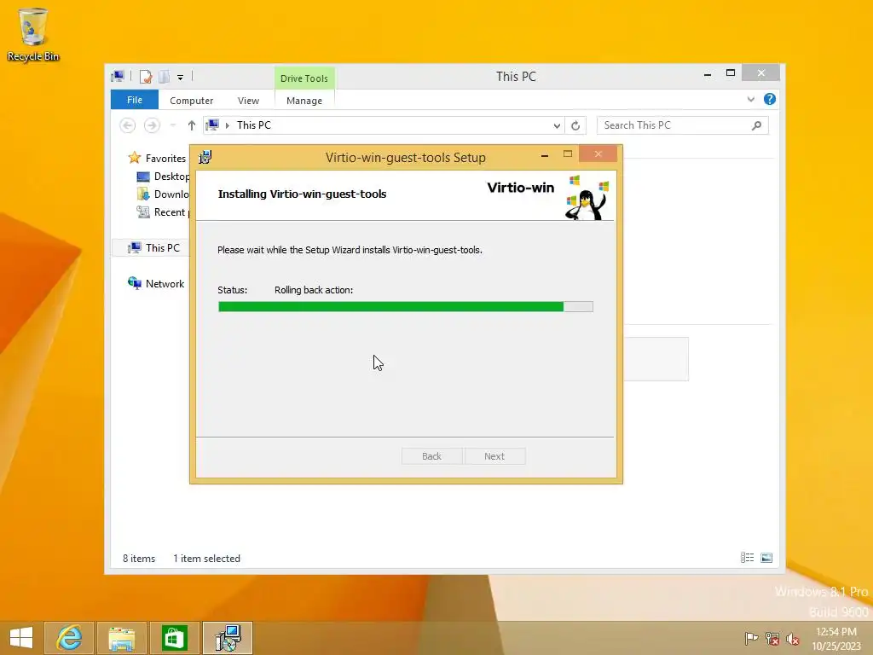The image size is (873, 655).
Task: Switch to the Computer ribbon tab
Action: 192,101
